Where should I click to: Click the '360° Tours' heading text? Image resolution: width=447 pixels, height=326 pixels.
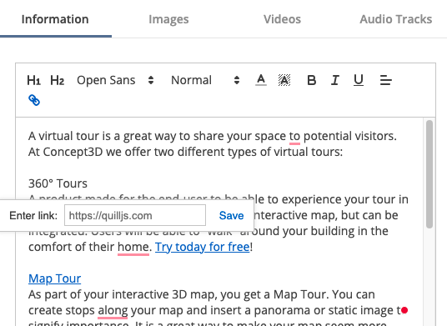click(58, 183)
